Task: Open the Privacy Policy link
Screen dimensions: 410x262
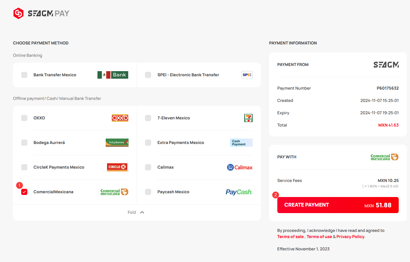Action: 351,237
